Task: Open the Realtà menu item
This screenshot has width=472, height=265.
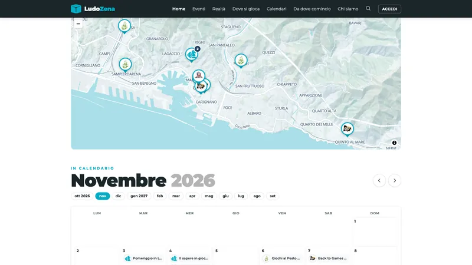Action: pos(219,9)
